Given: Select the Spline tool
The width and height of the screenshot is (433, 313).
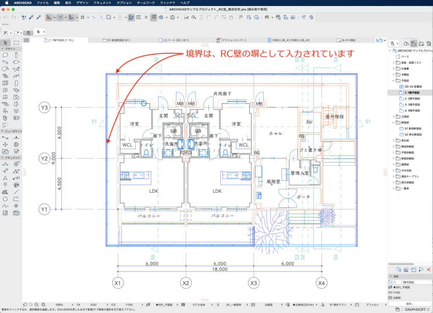Looking at the screenshot, I should coord(5,206).
